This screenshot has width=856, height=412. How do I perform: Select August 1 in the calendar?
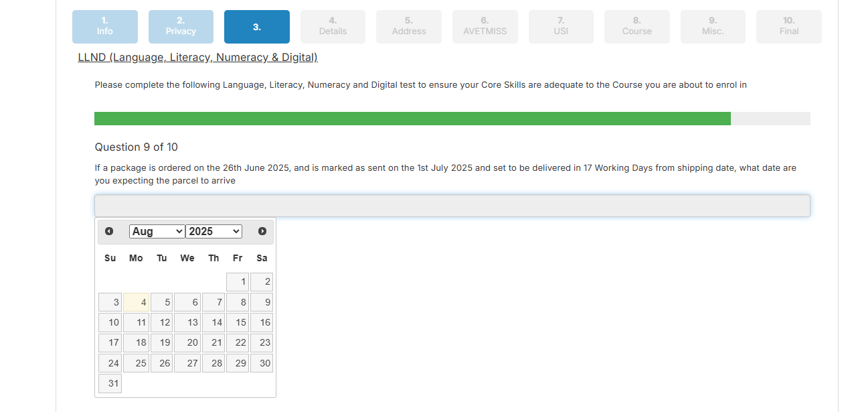(238, 282)
